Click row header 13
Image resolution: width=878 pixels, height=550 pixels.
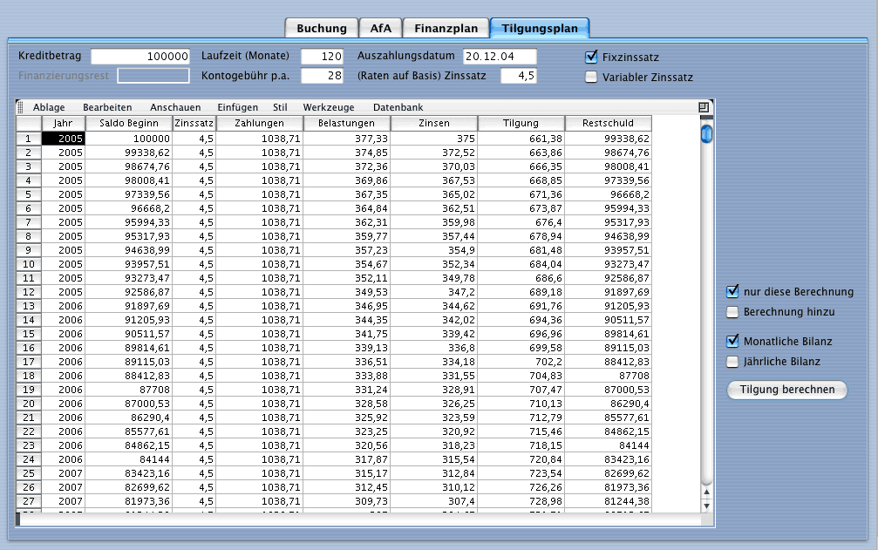[29, 306]
